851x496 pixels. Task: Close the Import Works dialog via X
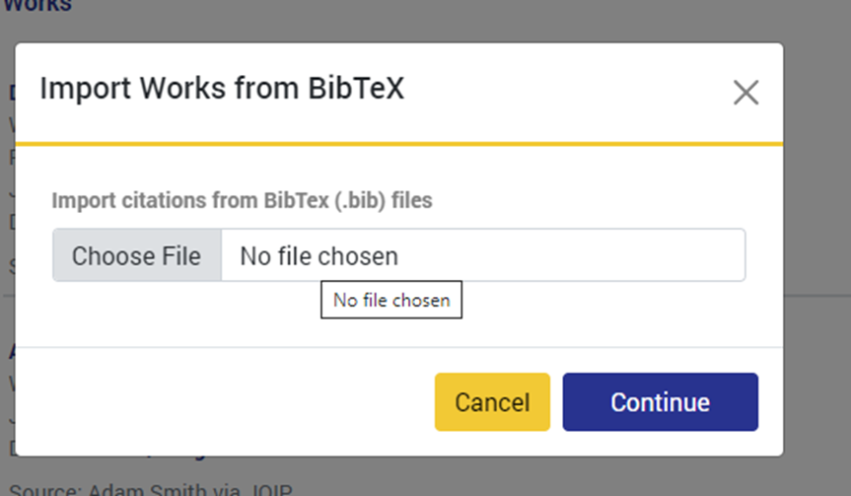point(745,93)
